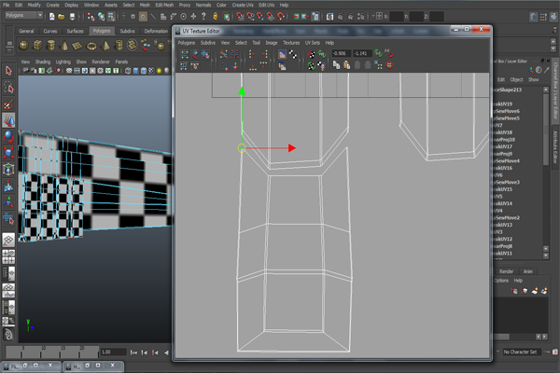
Task: Open the Render layer tab
Action: (506, 271)
